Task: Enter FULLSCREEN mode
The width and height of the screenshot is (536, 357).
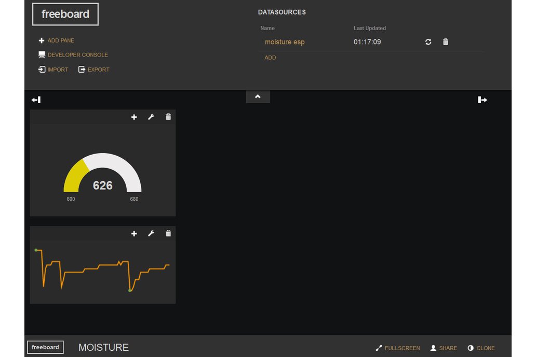Action: pos(398,348)
